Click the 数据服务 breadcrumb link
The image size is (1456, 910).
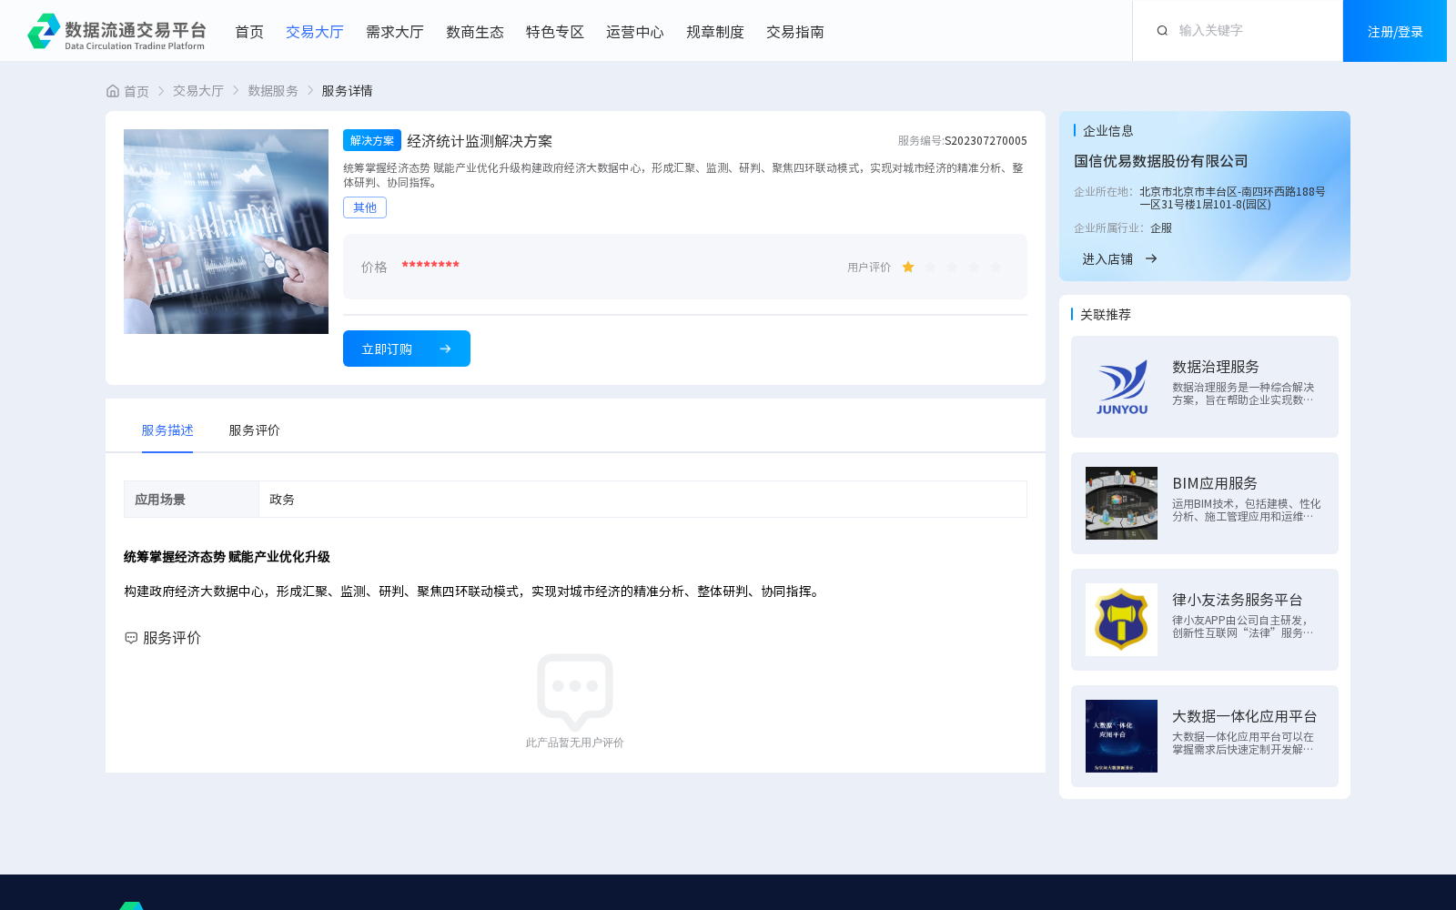273,91
